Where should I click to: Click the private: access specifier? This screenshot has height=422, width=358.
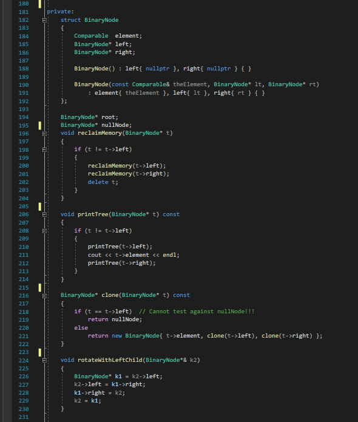point(60,12)
